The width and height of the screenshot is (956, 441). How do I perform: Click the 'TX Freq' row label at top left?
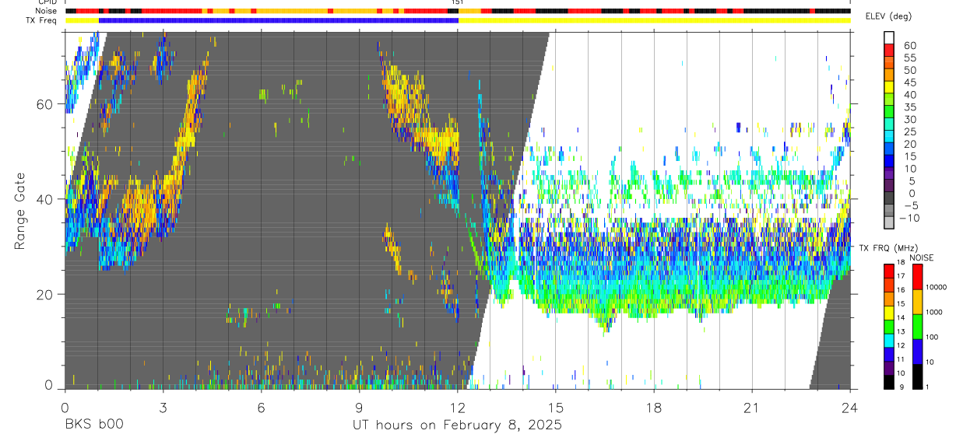[x=42, y=20]
